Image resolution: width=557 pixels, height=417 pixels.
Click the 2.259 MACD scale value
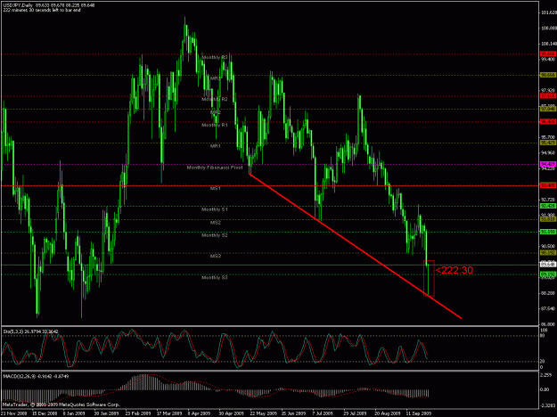coord(548,375)
